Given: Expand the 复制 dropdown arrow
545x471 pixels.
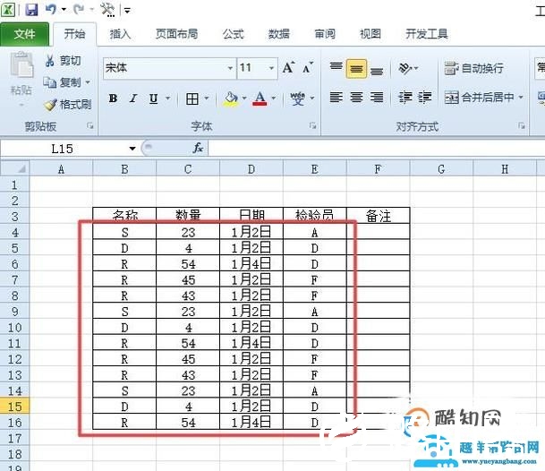Looking at the screenshot, I should (x=88, y=82).
